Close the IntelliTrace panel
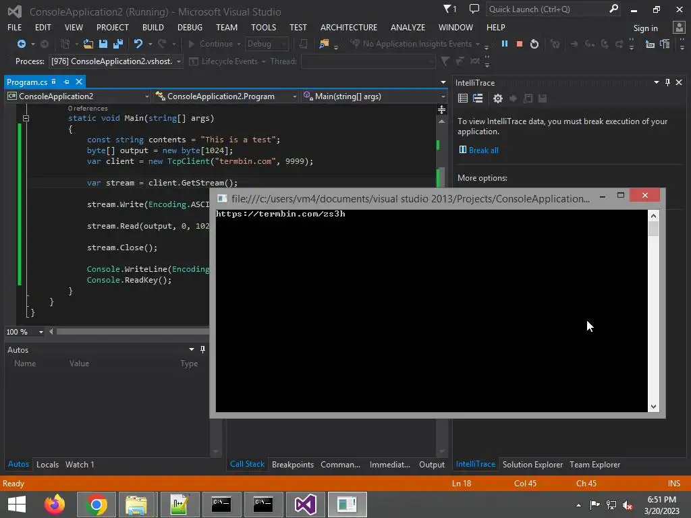 point(679,82)
